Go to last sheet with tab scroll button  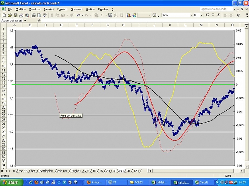pyautogui.click(x=14, y=171)
